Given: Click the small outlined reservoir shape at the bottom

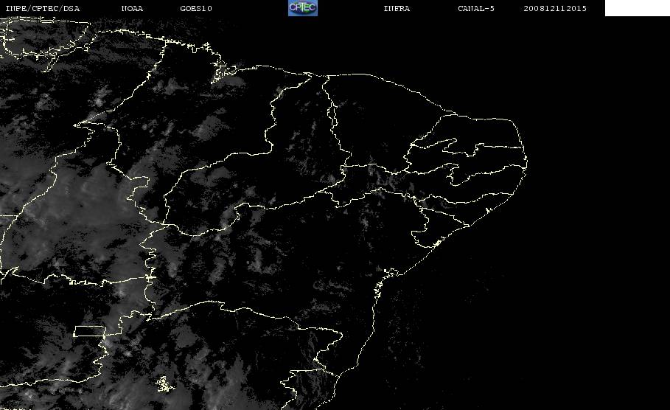Looking at the screenshot, I should [x=164, y=384].
